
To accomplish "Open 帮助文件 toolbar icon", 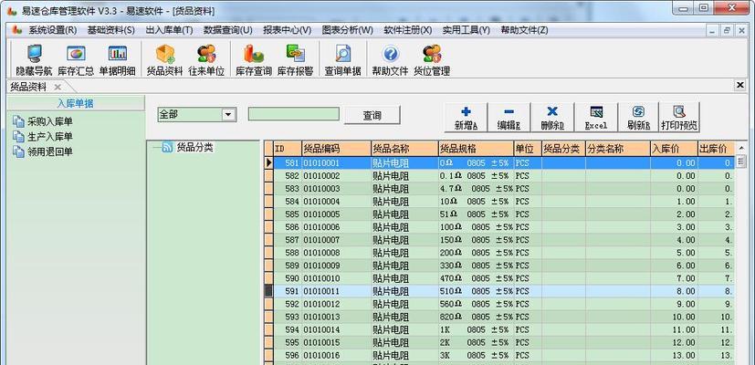I will pos(390,59).
